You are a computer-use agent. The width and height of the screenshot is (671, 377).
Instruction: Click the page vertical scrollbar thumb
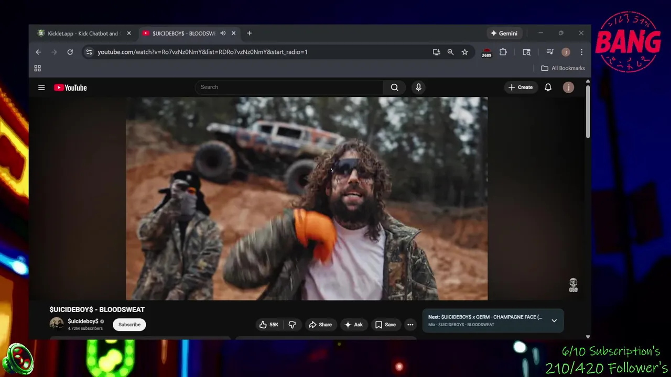click(588, 111)
